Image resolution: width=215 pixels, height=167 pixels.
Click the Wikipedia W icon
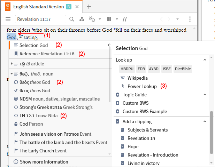[122, 78]
